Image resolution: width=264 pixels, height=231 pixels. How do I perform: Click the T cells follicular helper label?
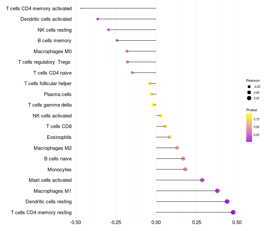pos(48,83)
